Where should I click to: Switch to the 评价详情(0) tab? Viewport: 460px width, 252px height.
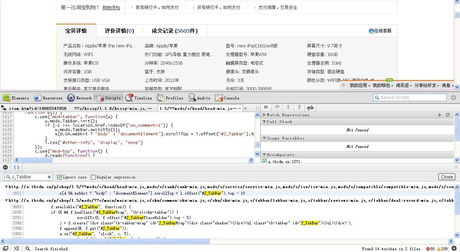tap(120, 31)
